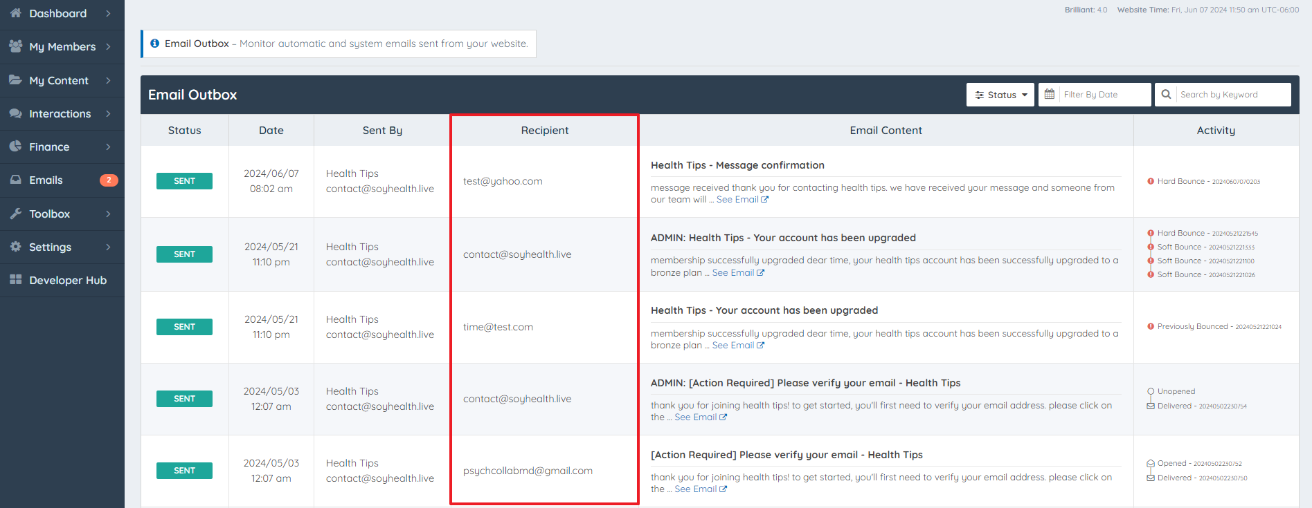The height and width of the screenshot is (508, 1312).
Task: Select recipient psychcollabmd@gmail.com
Action: point(528,471)
